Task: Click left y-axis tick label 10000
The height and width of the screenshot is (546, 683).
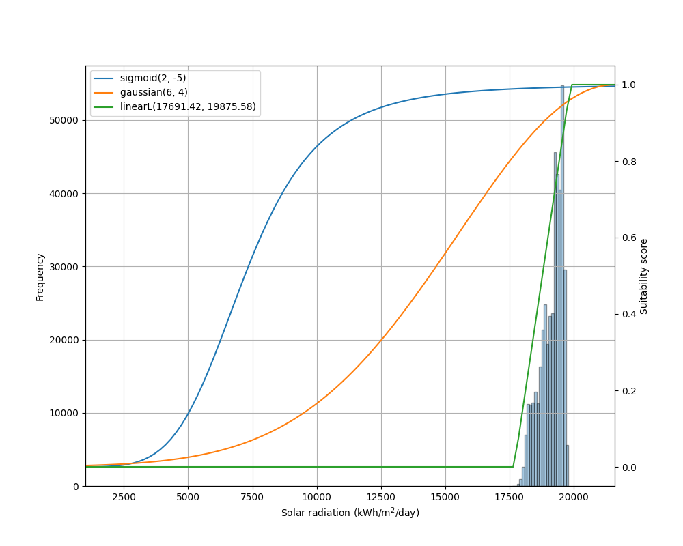Action: (x=64, y=414)
